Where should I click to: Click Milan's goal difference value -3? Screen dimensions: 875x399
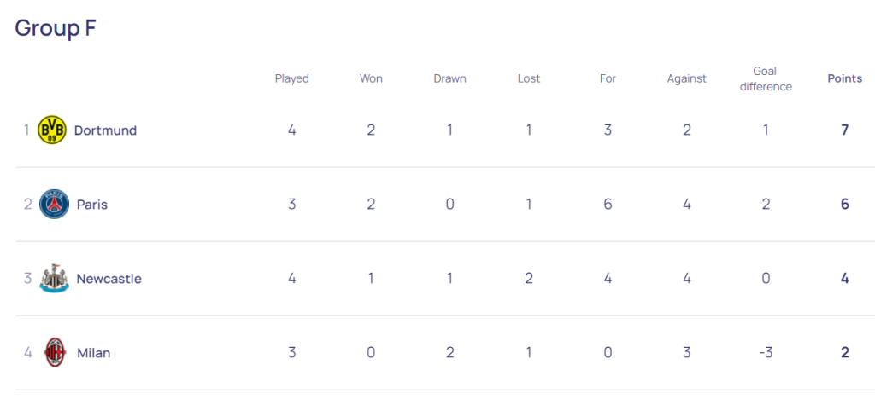766,353
